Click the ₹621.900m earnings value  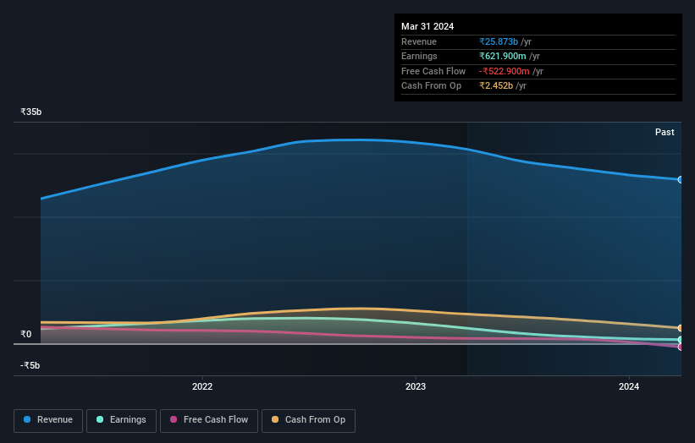[x=503, y=56]
